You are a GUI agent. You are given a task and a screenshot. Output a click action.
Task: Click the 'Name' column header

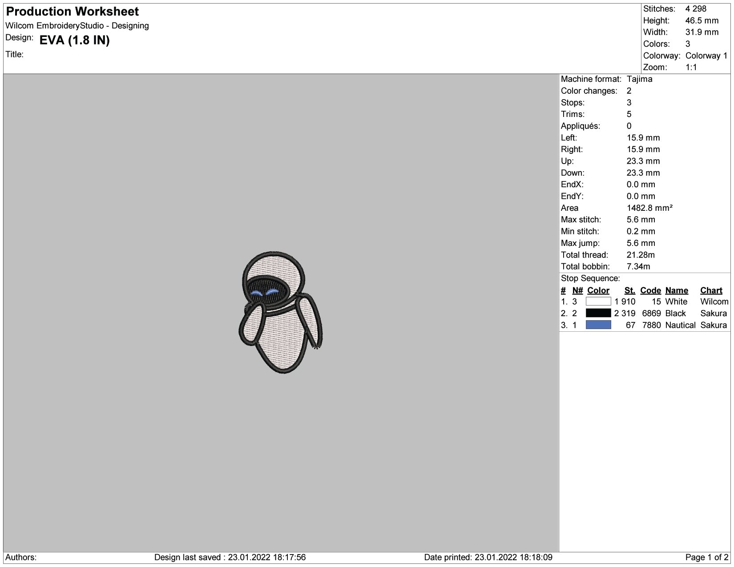tap(677, 290)
